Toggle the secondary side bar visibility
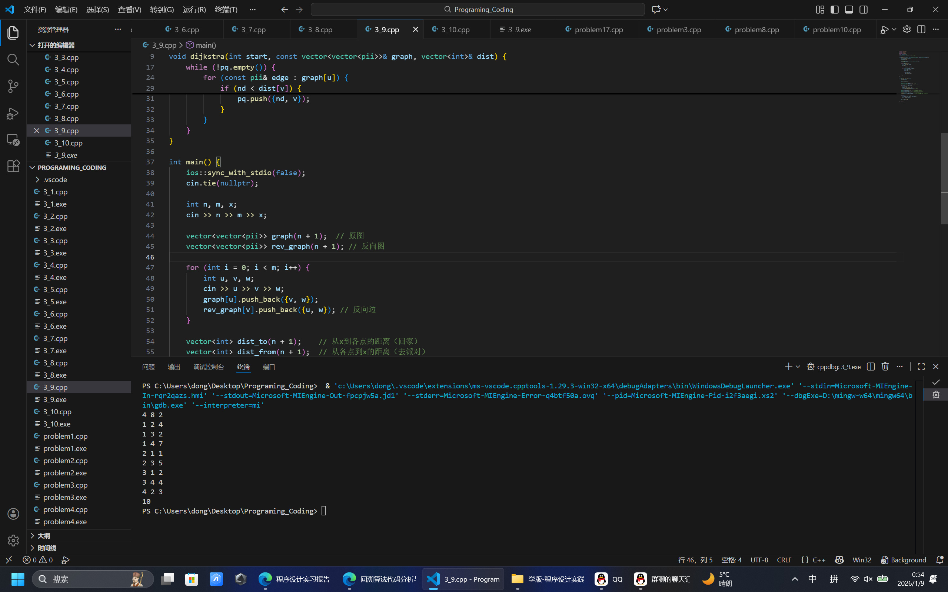The image size is (948, 592). pos(864,9)
